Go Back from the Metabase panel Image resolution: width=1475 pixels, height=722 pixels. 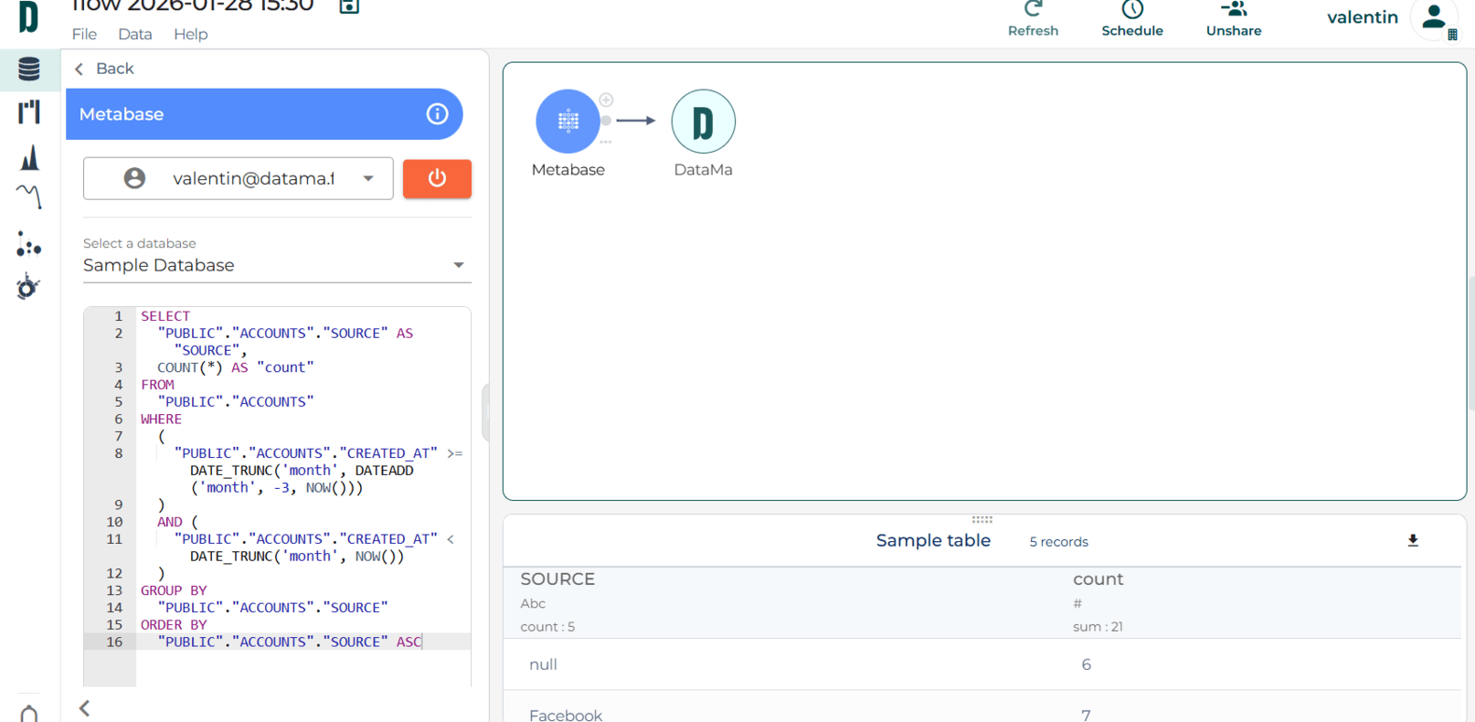(x=104, y=69)
